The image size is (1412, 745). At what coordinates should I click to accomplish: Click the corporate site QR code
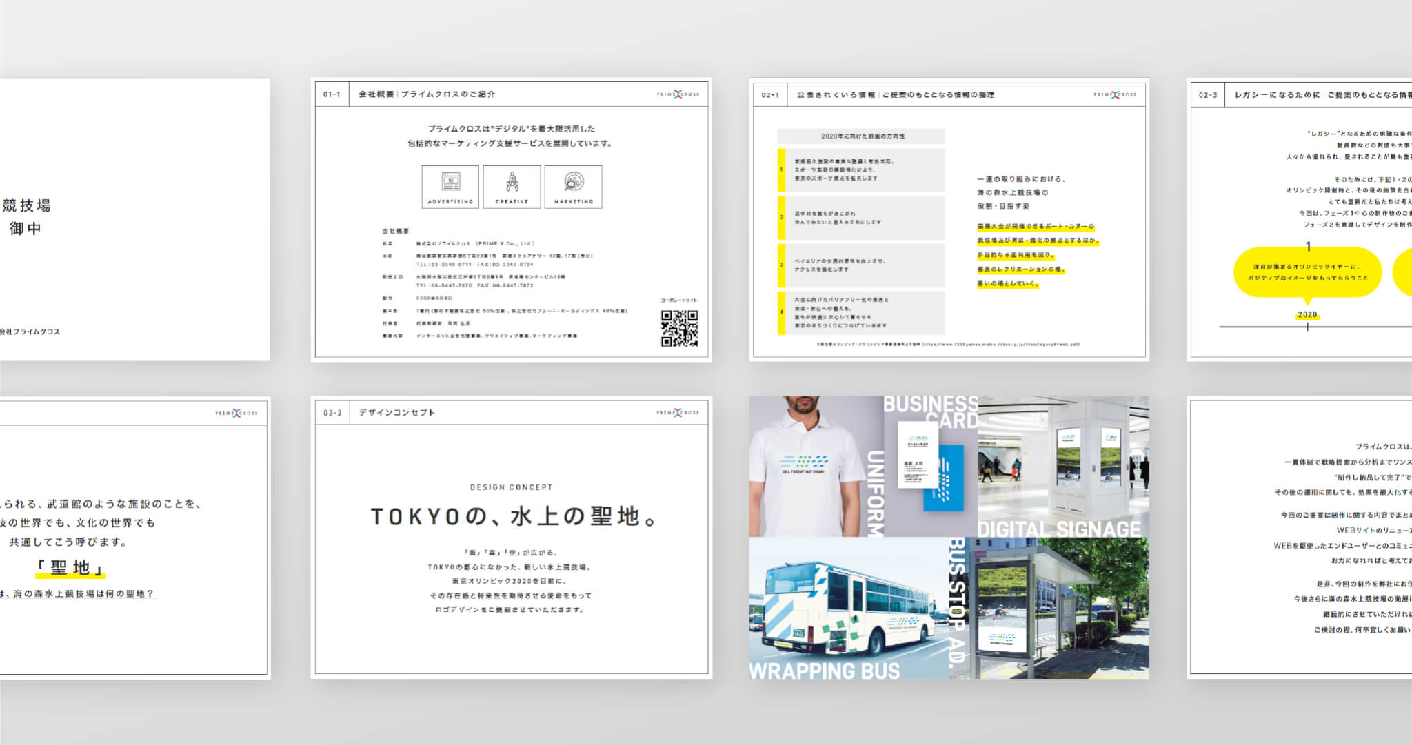tap(679, 328)
